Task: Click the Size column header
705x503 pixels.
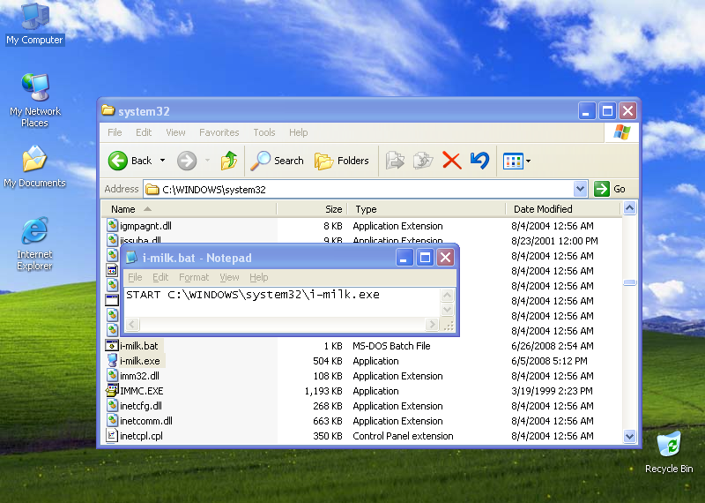Action: tap(333, 209)
